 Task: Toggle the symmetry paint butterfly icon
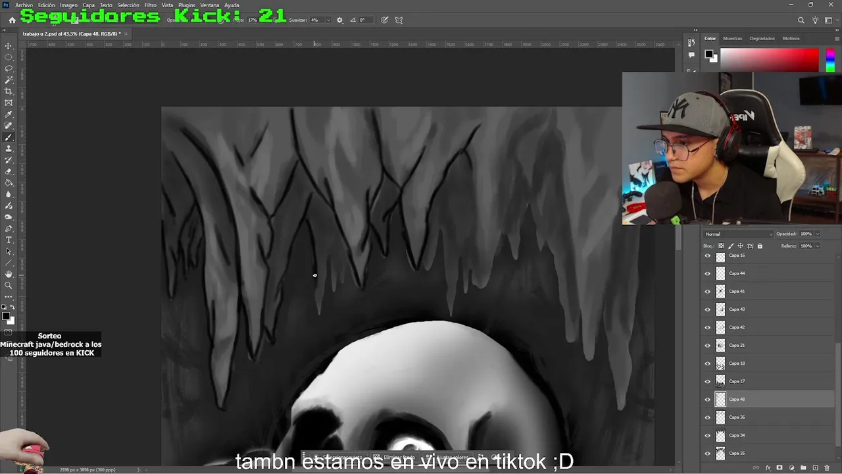pos(399,20)
